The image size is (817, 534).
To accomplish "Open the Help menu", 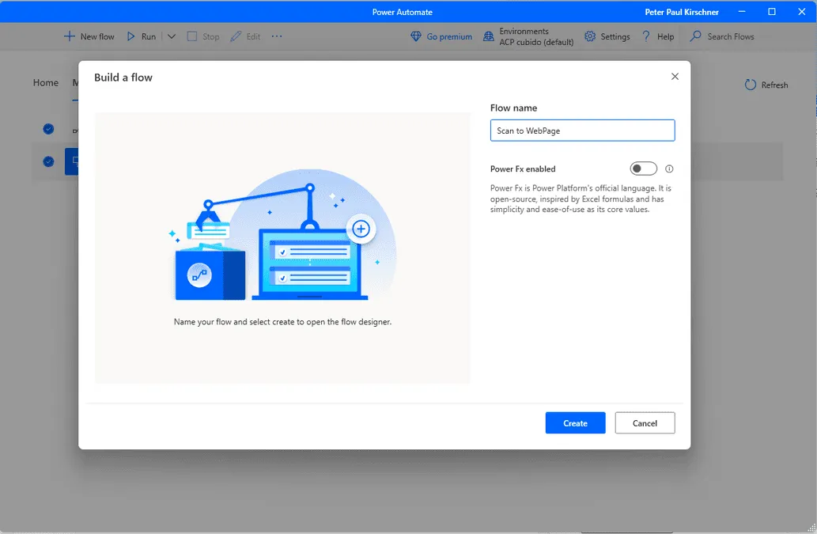I will pos(656,36).
